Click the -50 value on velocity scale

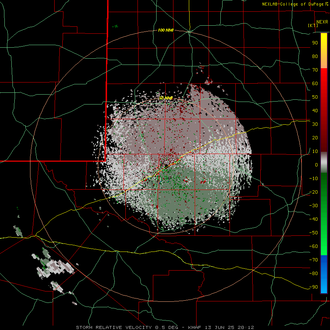pyautogui.click(x=313, y=233)
